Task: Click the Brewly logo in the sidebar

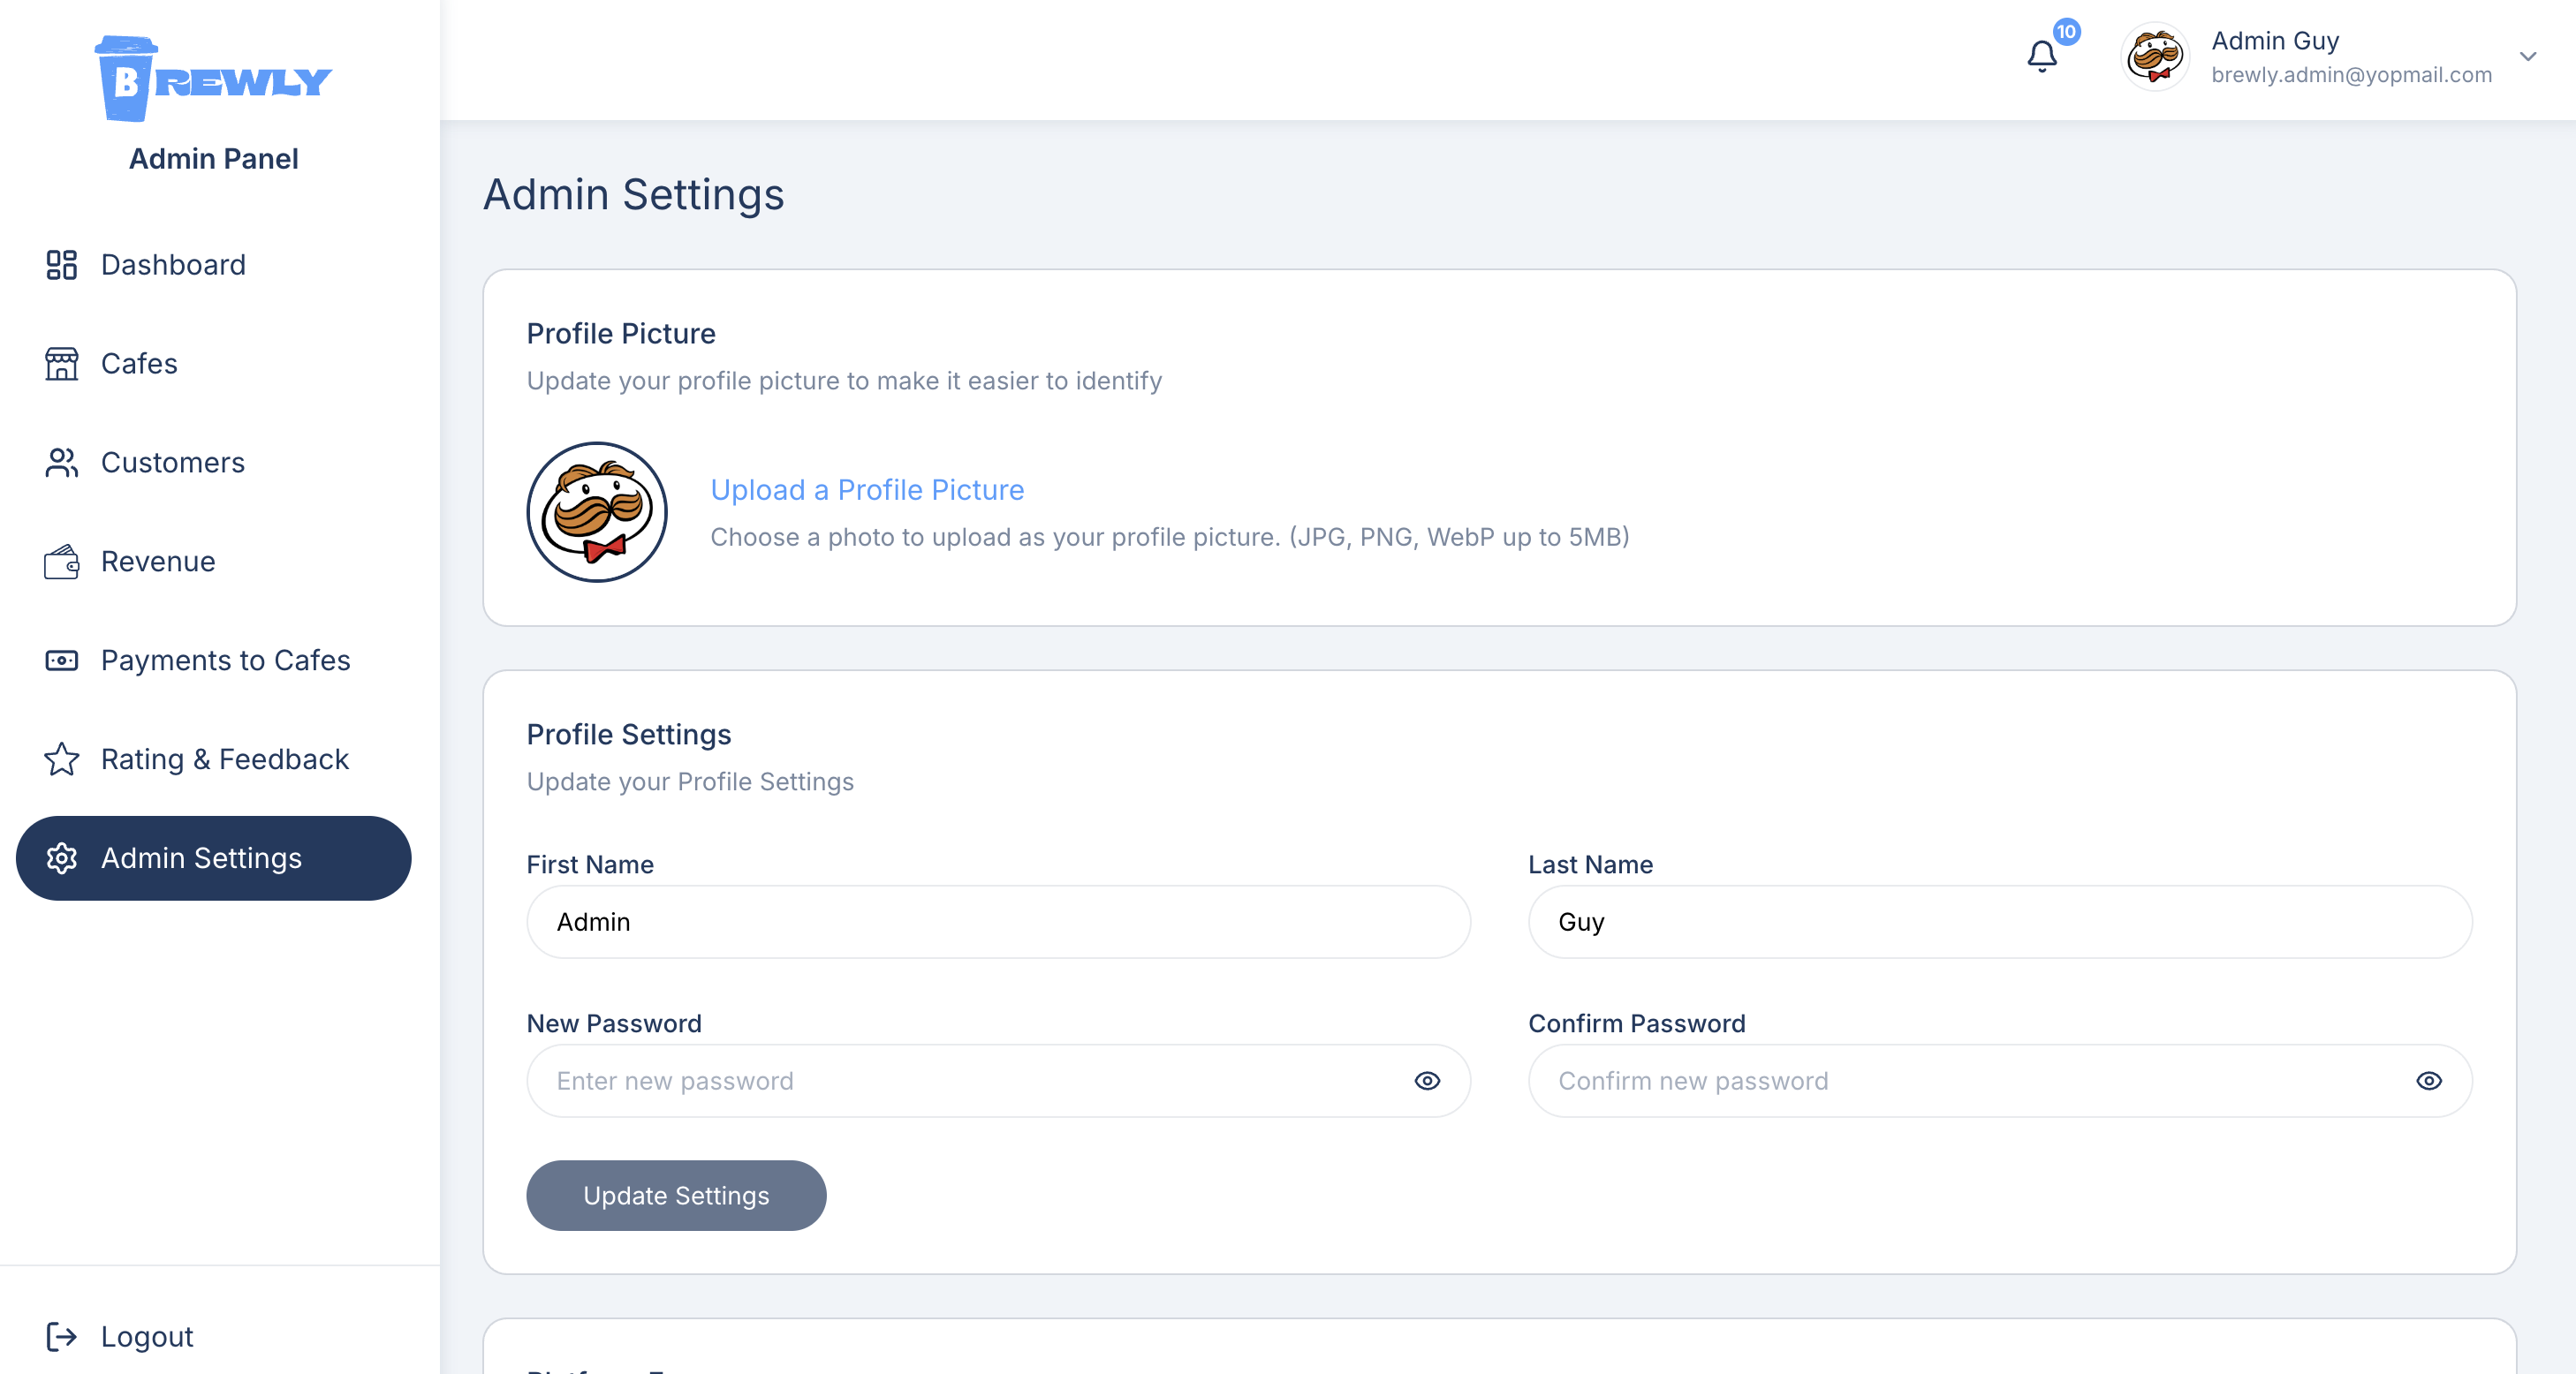Action: (213, 79)
